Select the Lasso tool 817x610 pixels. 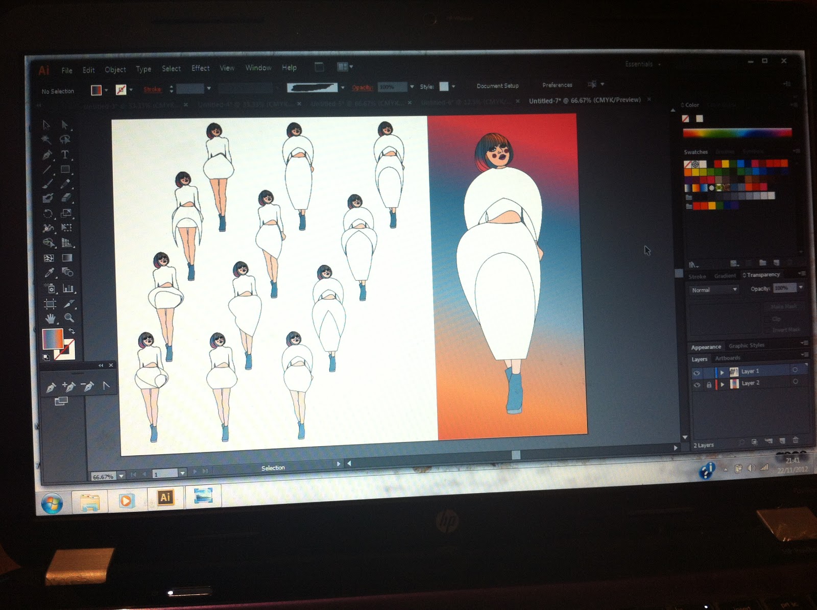click(x=65, y=139)
